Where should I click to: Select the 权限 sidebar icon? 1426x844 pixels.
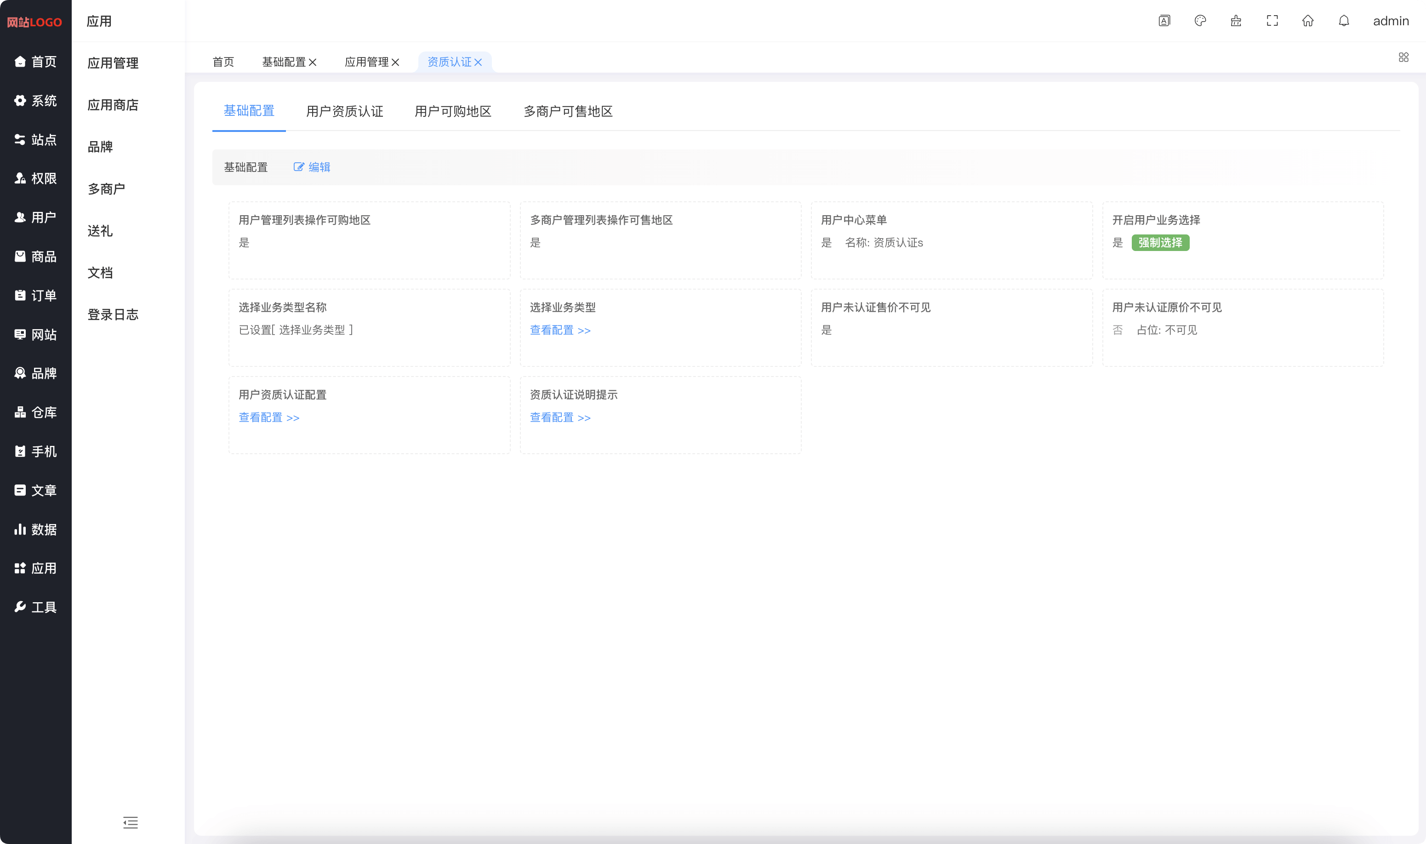point(35,178)
